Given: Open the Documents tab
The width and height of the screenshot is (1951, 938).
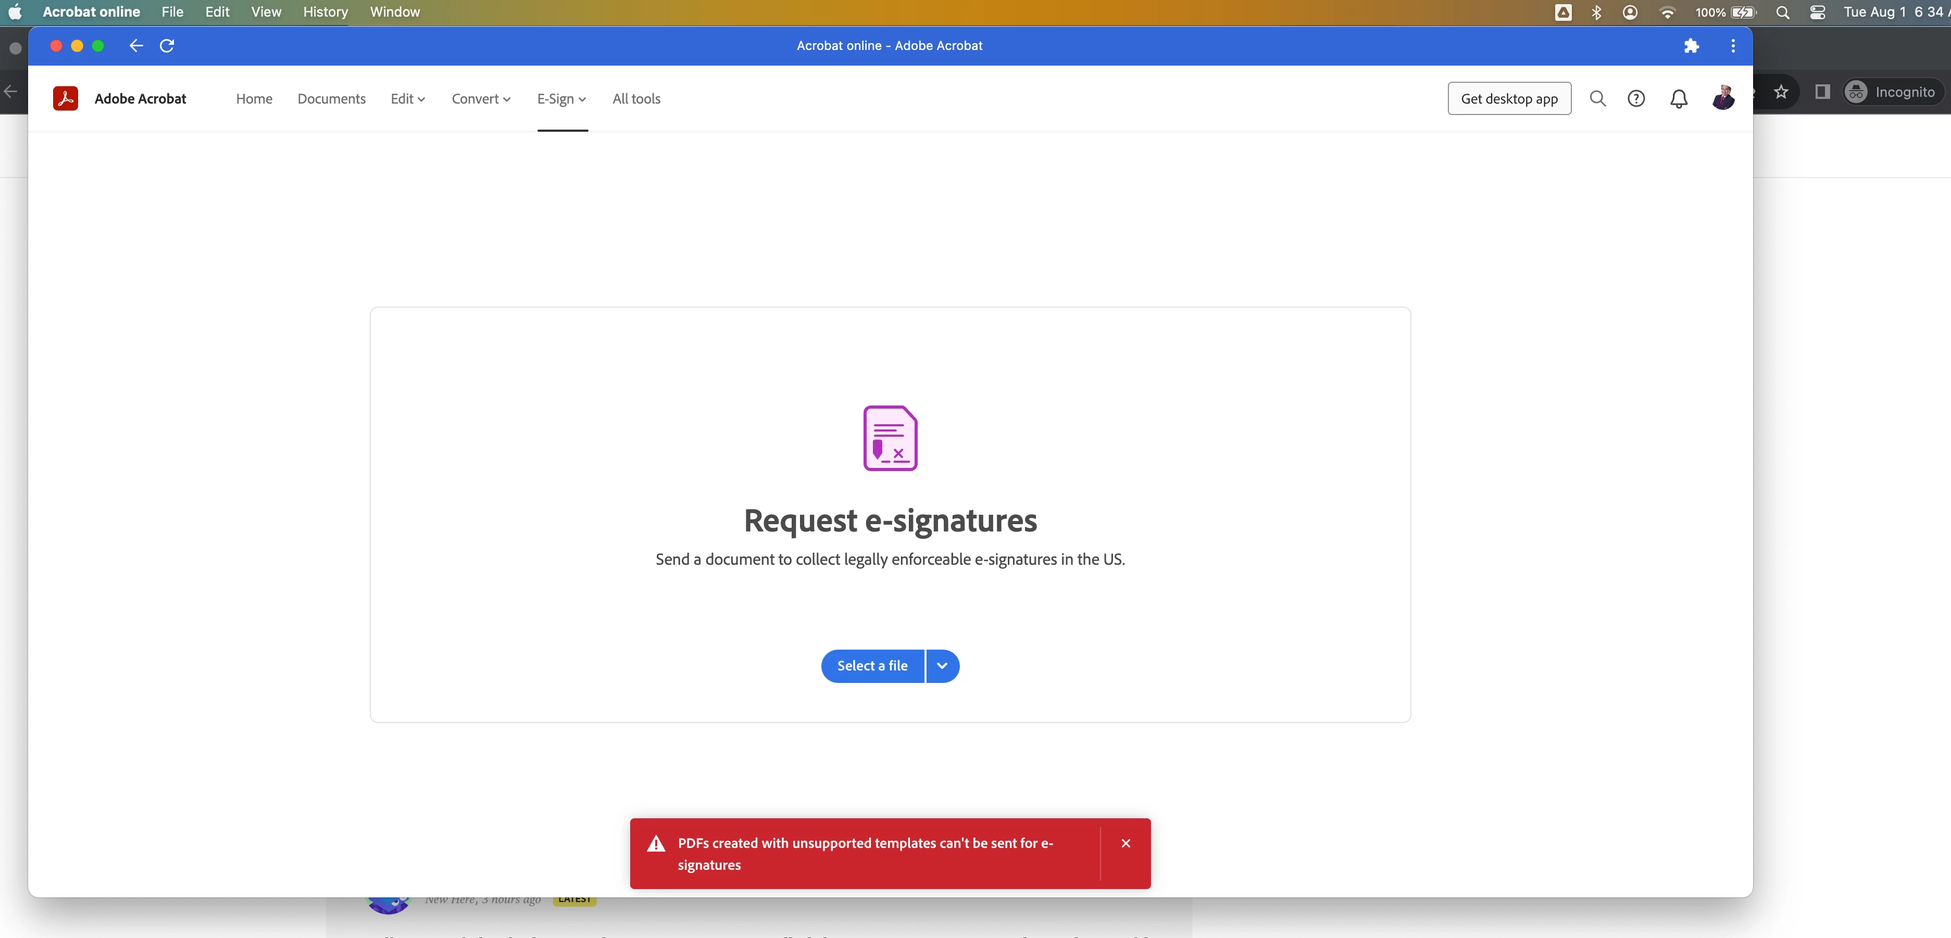Looking at the screenshot, I should [x=331, y=99].
